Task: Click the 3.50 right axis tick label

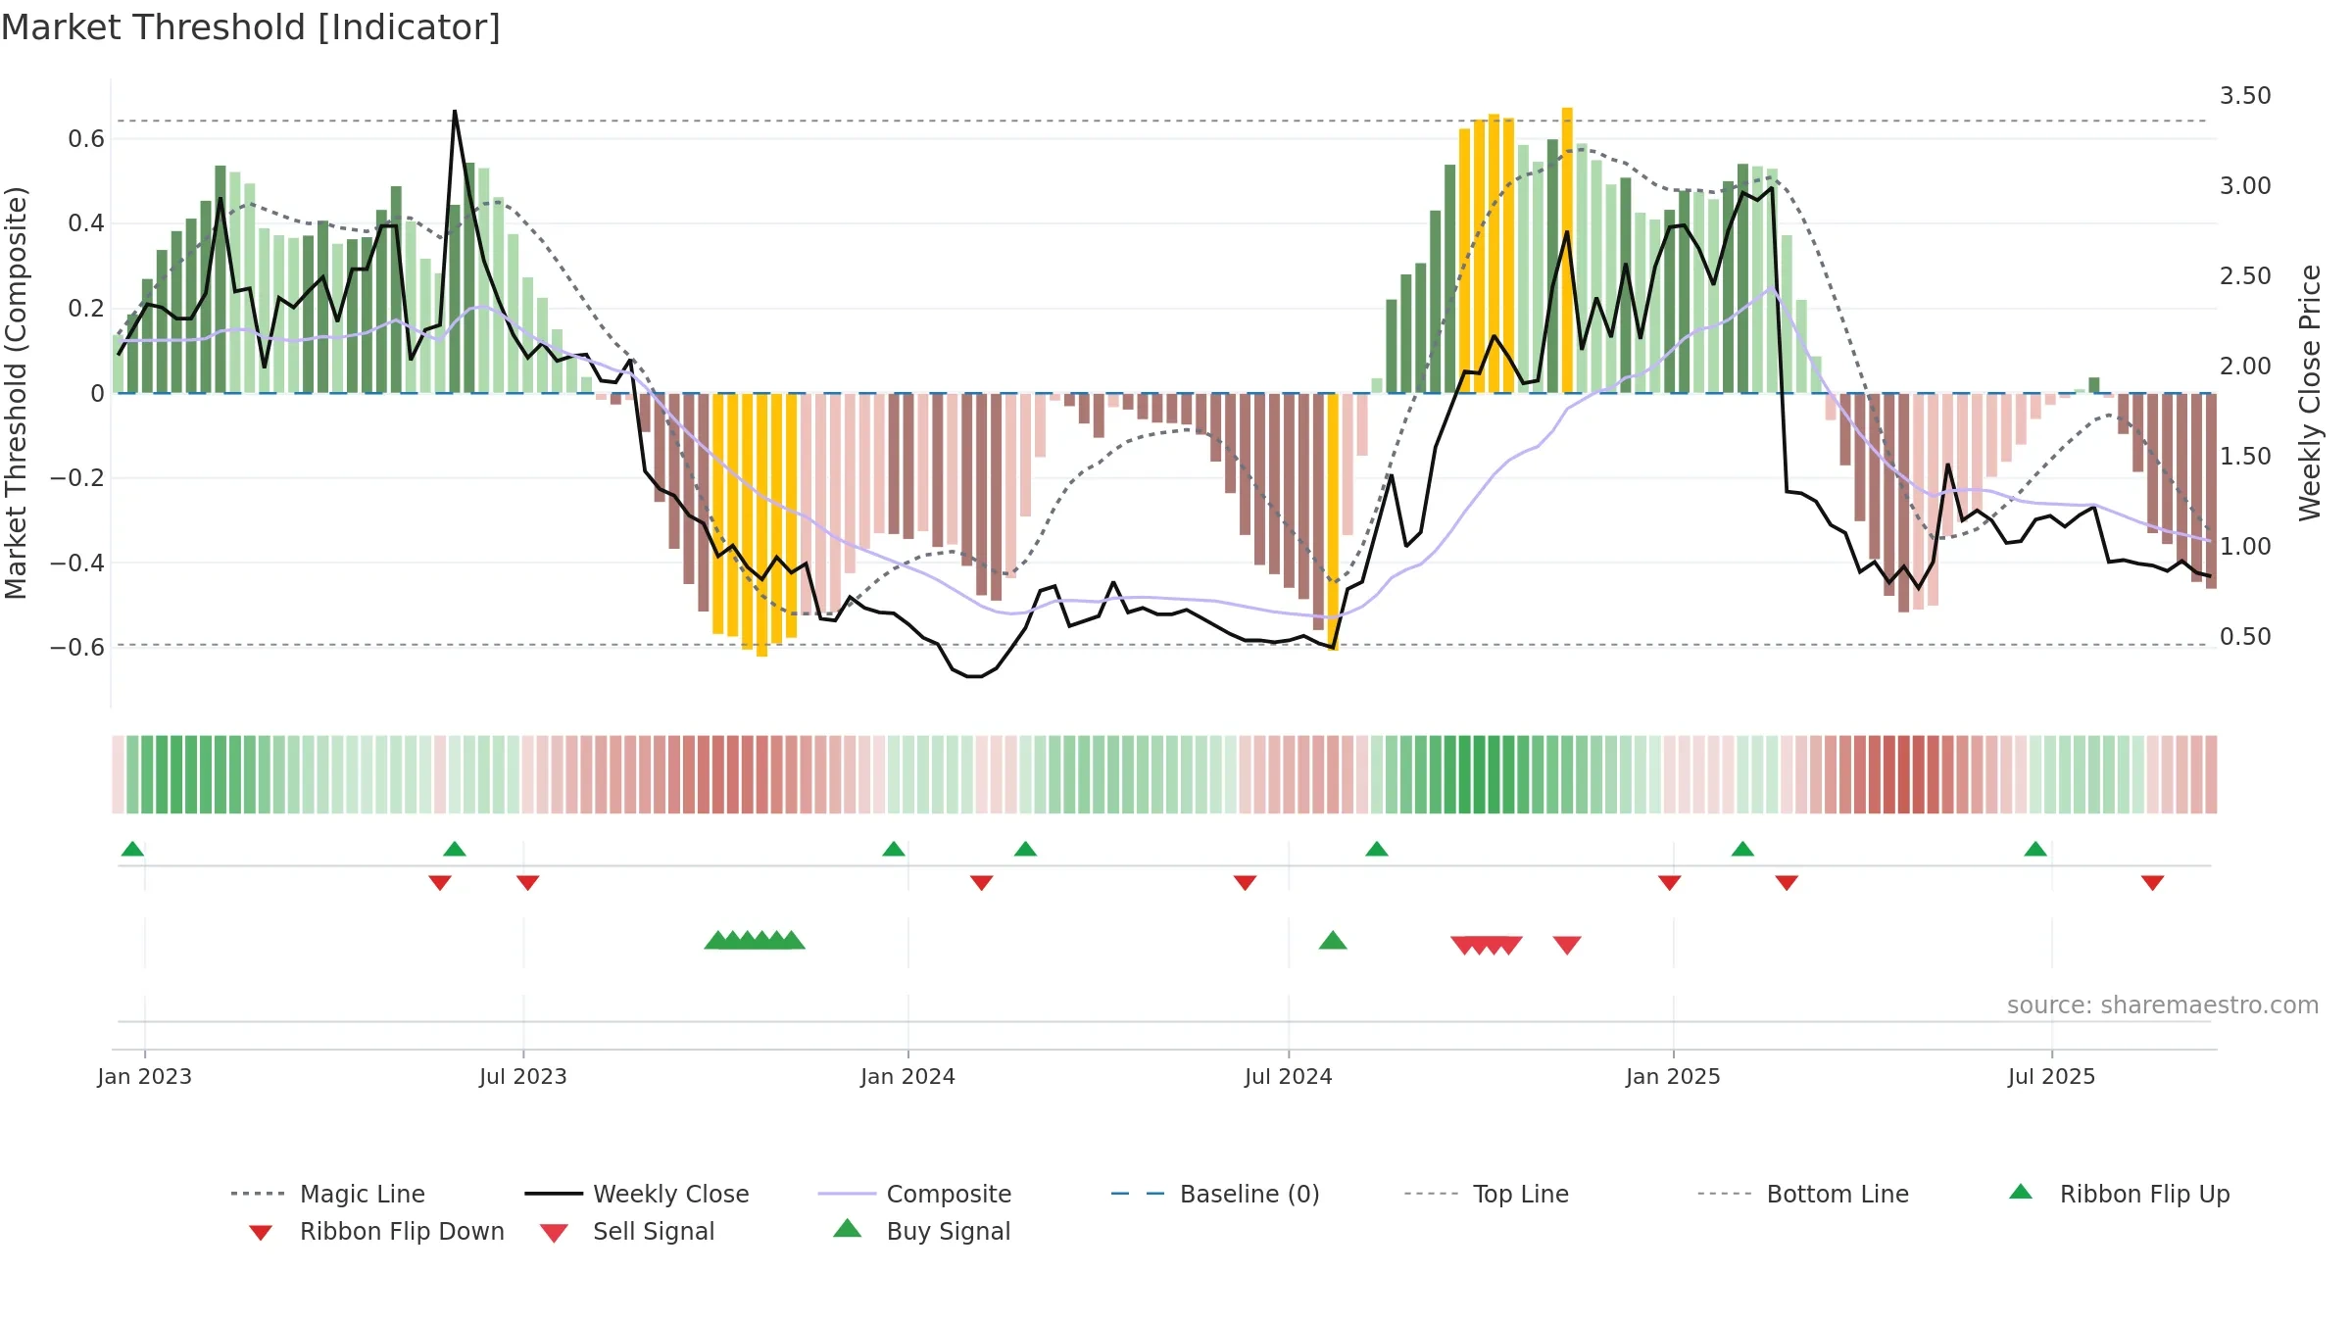Action: pos(2245,96)
